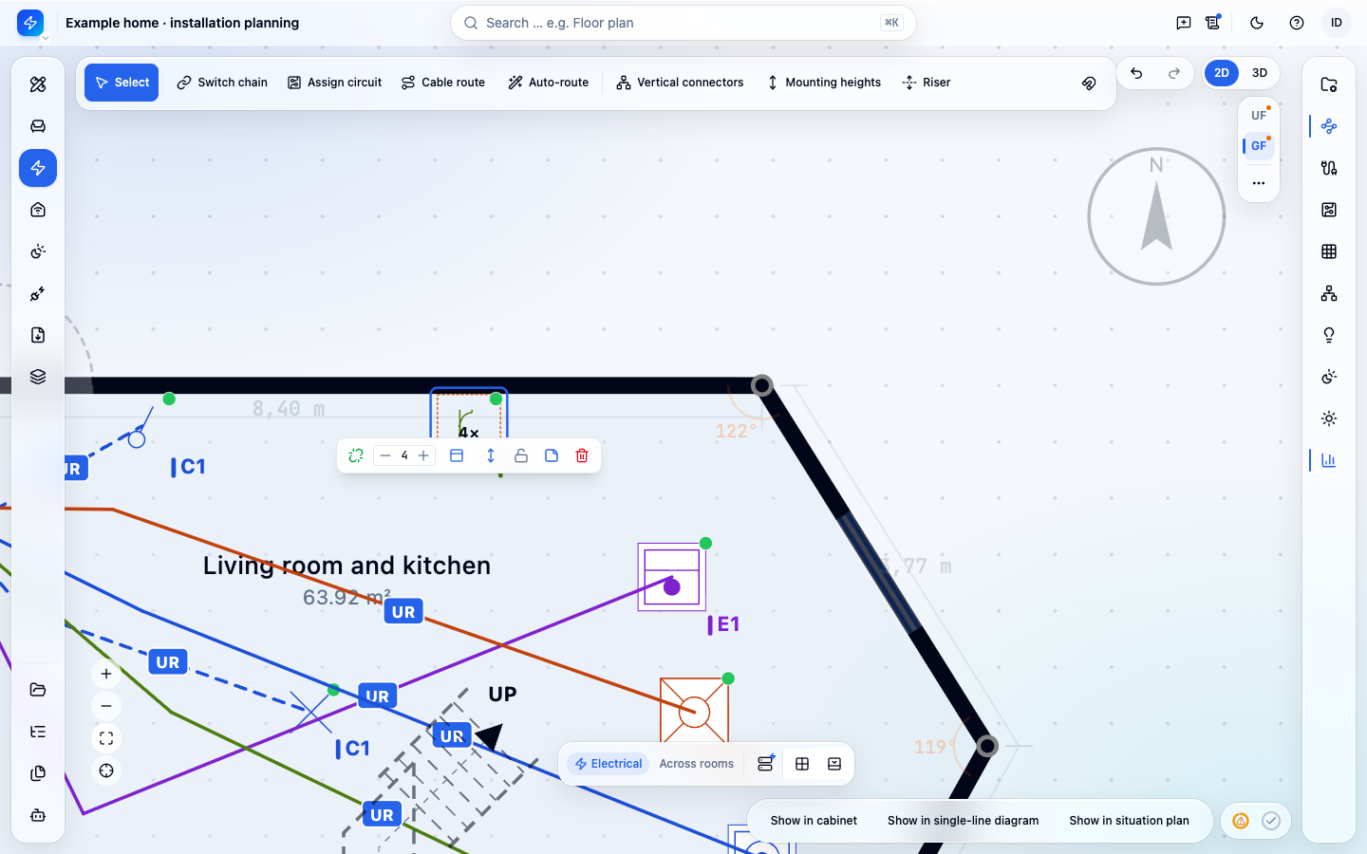The image size is (1367, 854).
Task: Open the smart home (house with Wi-Fi) icon
Action: (38, 210)
